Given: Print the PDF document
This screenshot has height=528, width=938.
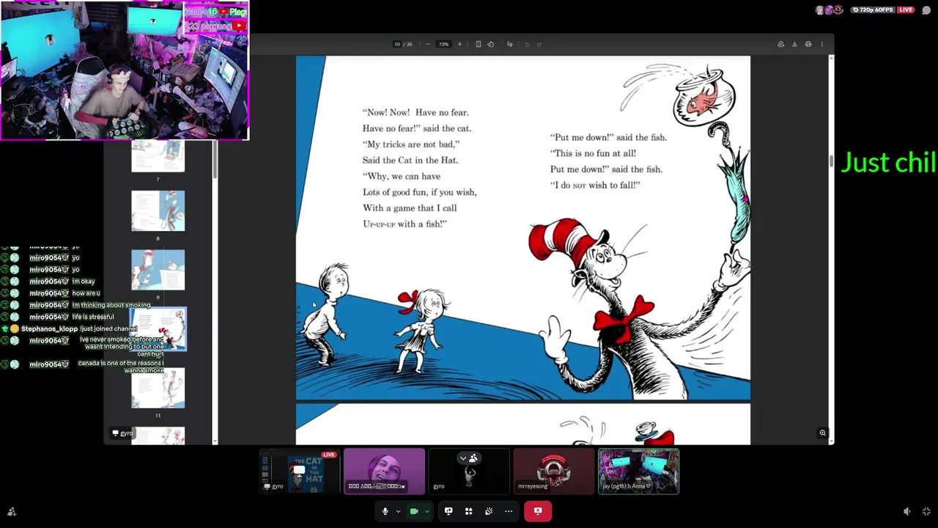Looking at the screenshot, I should tap(808, 44).
